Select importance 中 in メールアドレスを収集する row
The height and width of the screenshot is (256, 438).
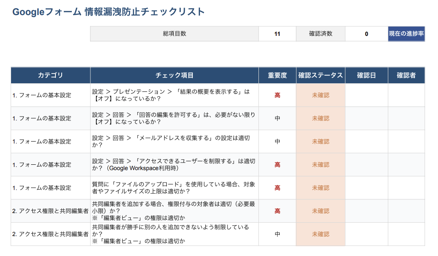278,142
